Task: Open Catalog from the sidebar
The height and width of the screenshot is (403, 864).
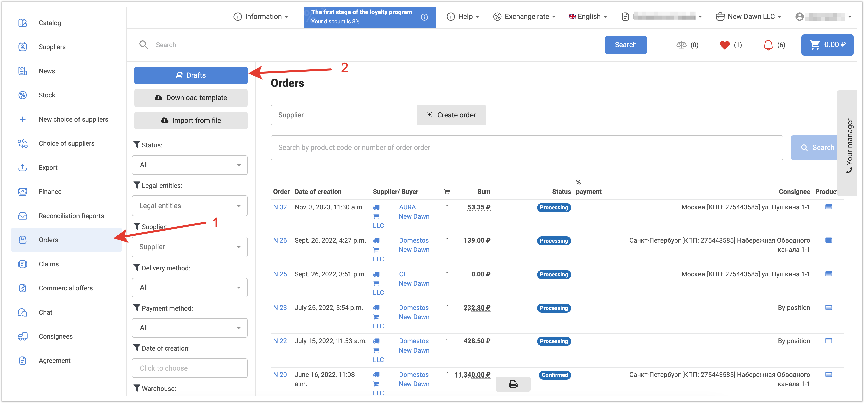Action: (50, 23)
